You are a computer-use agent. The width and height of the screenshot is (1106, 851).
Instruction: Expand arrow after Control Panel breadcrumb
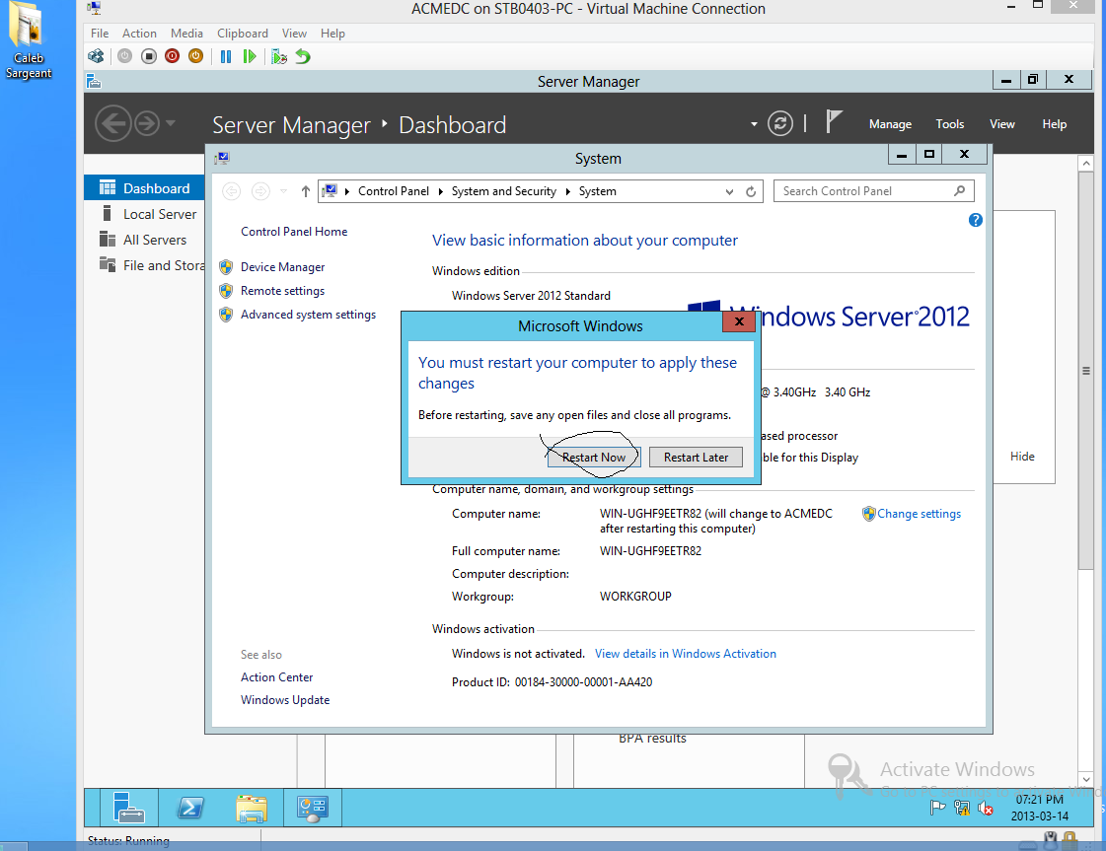pos(440,191)
